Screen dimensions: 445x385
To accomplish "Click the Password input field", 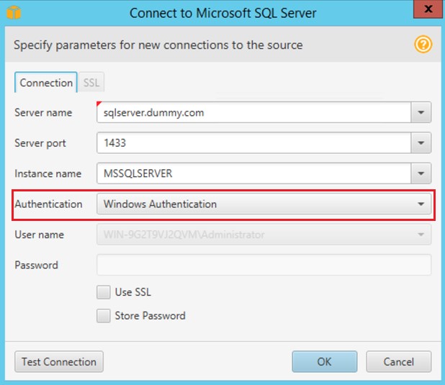I will [x=264, y=265].
